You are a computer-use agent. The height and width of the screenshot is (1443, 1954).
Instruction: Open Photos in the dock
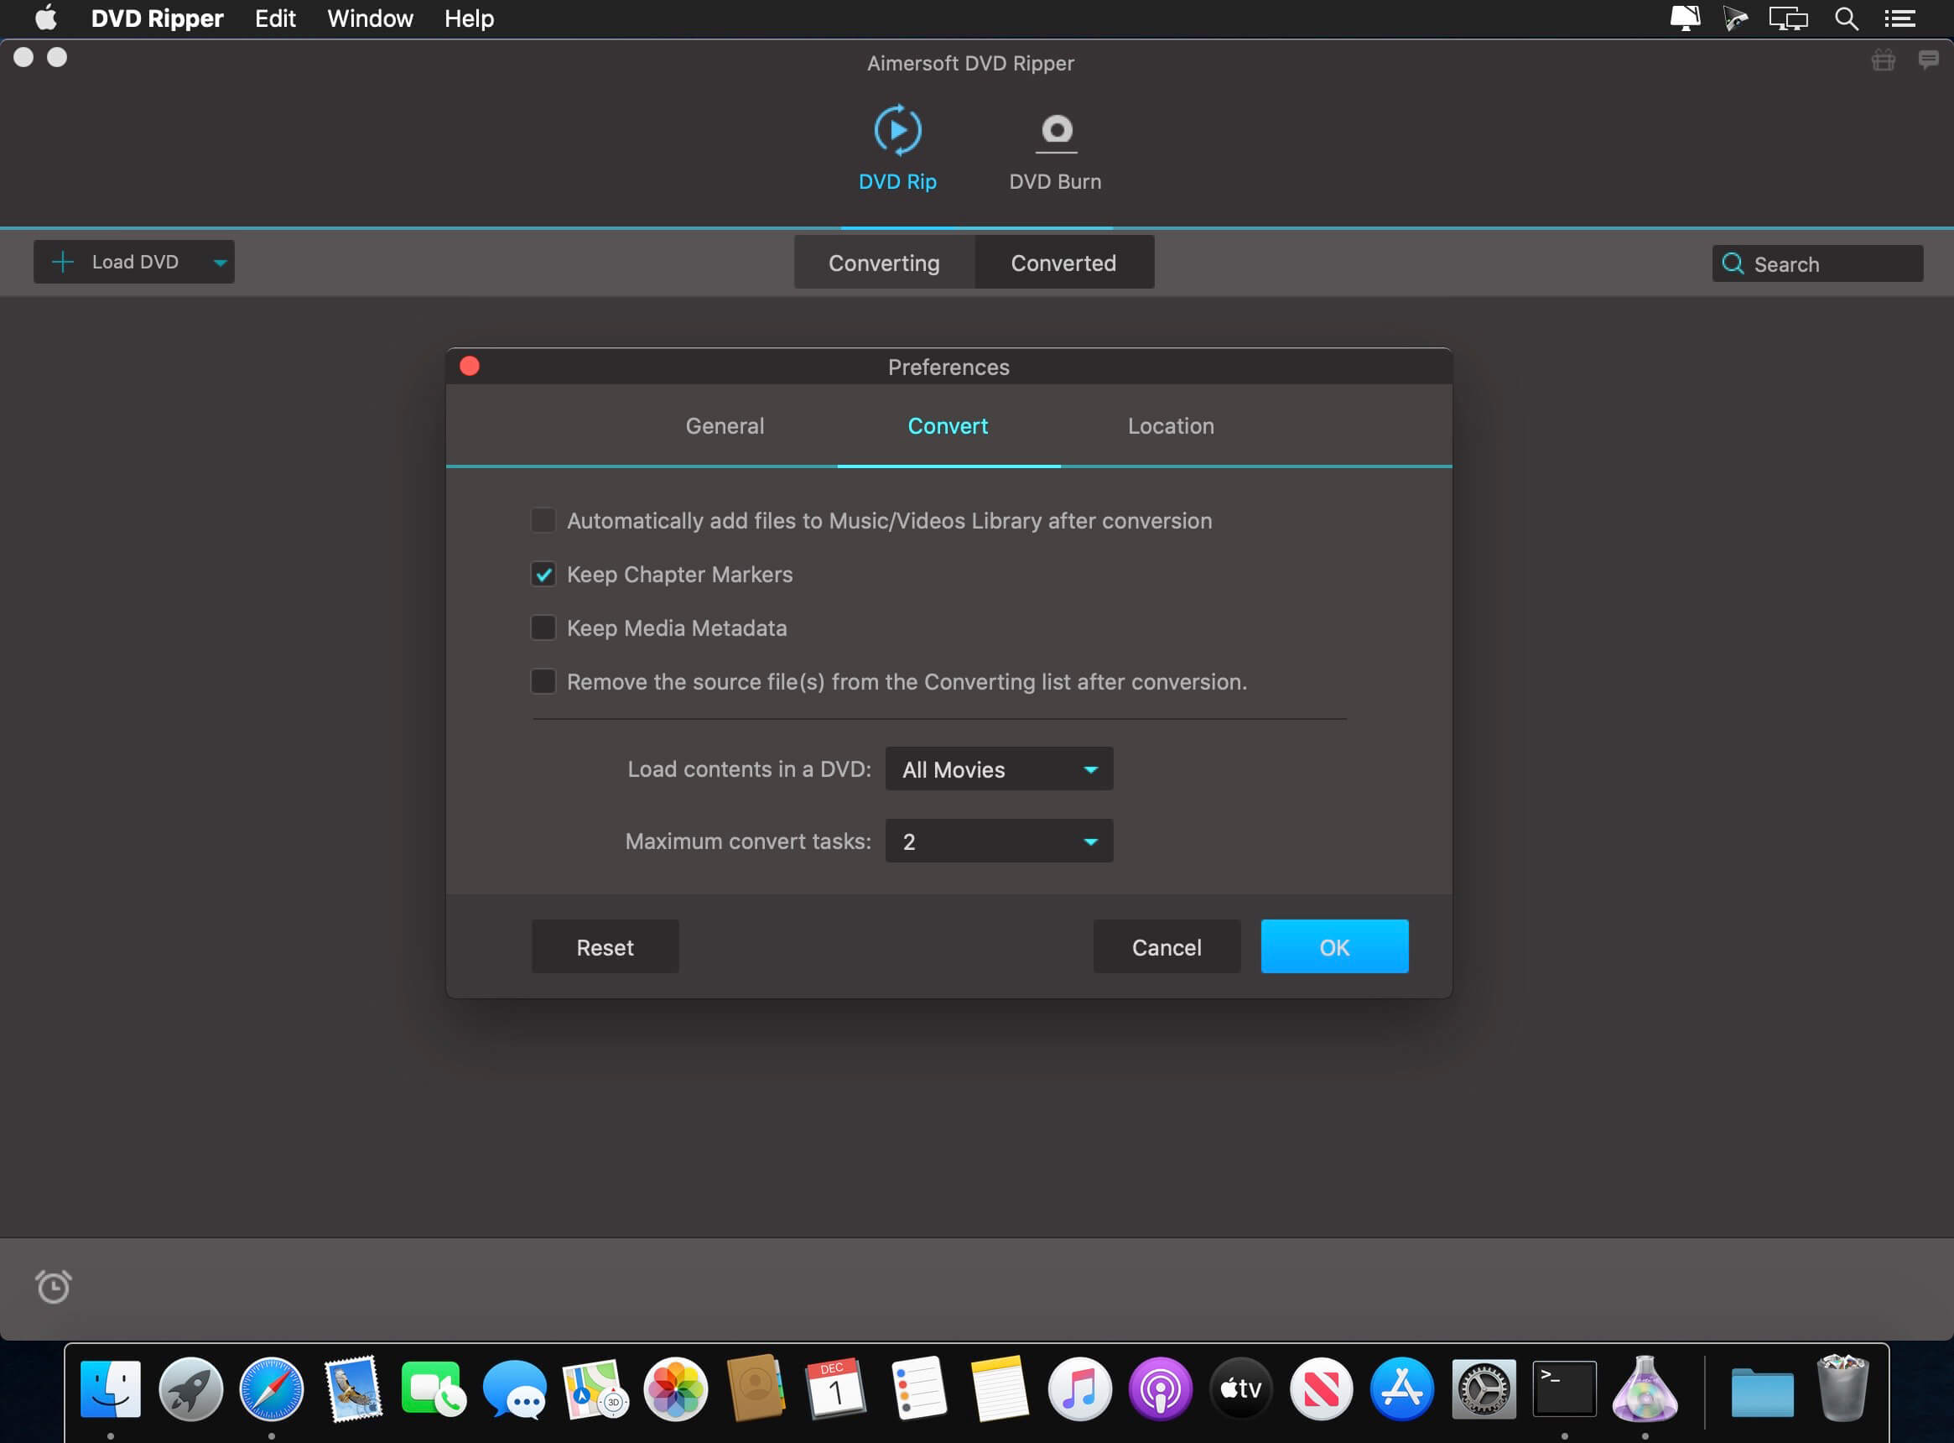point(676,1388)
